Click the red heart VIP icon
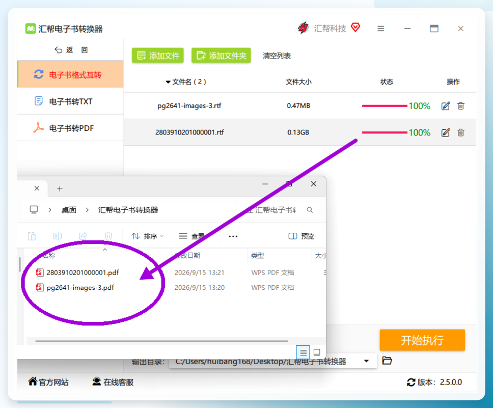 point(355,28)
